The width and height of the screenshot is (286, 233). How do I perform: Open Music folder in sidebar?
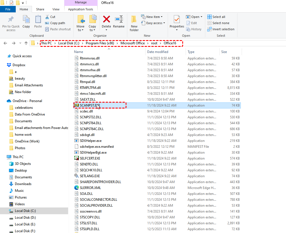[19, 191]
